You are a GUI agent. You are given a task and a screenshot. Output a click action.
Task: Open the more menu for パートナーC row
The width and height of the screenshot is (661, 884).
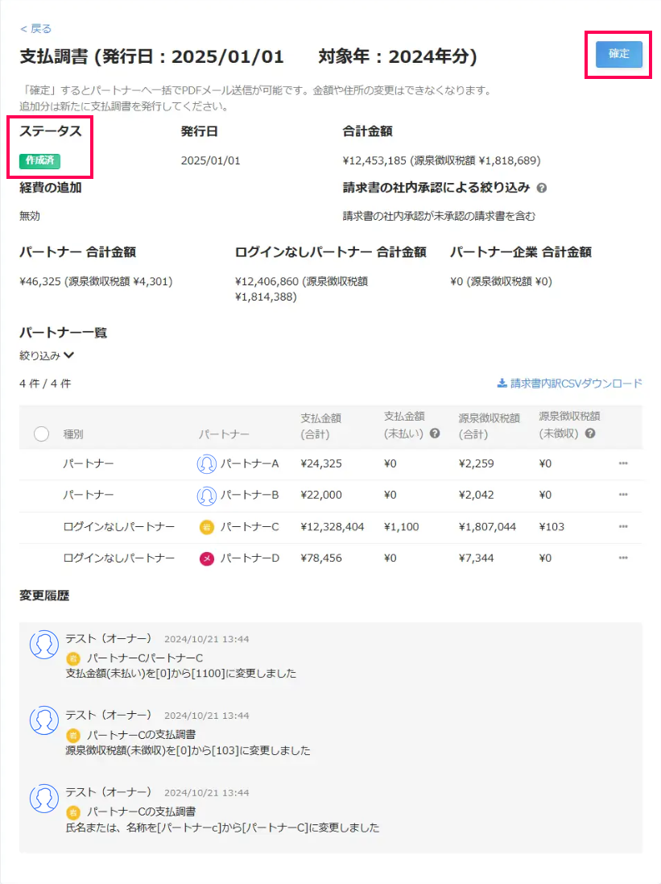623,526
